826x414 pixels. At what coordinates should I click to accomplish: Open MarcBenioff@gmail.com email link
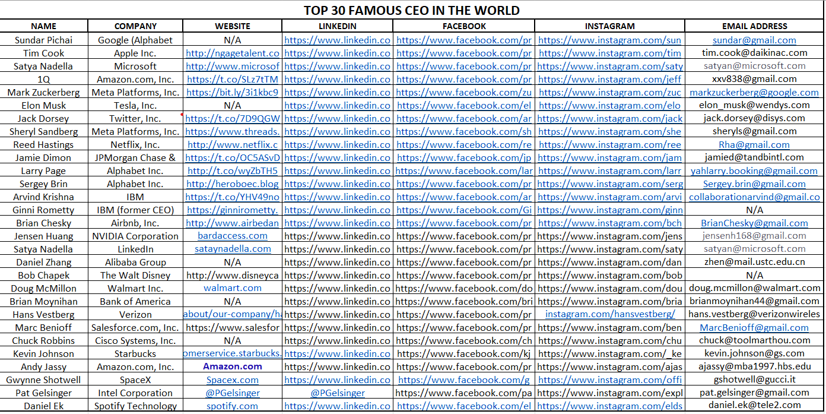pos(754,327)
